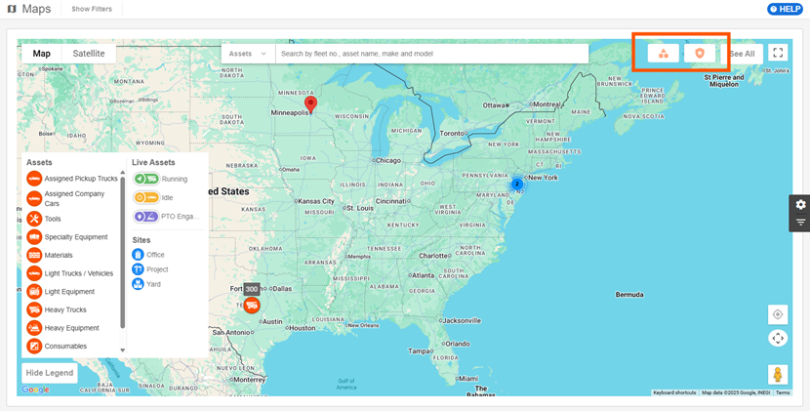Switch to Map view tab

[x=41, y=54]
